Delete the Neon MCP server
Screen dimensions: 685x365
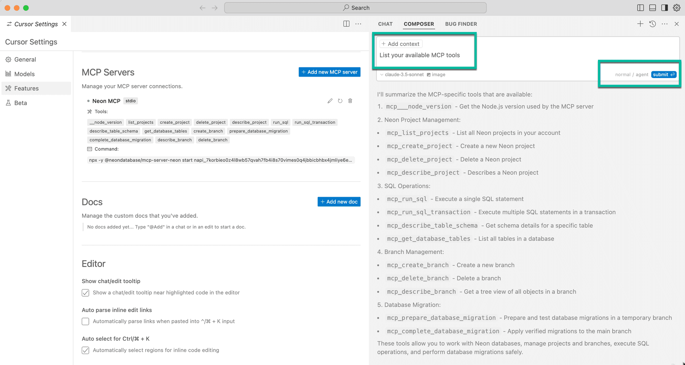click(x=350, y=101)
